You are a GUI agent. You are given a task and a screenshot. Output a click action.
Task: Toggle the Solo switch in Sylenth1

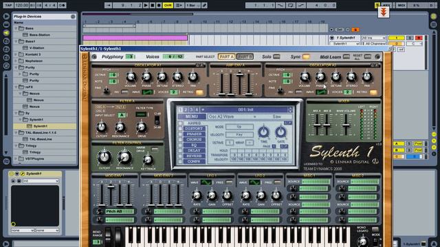click(276, 56)
